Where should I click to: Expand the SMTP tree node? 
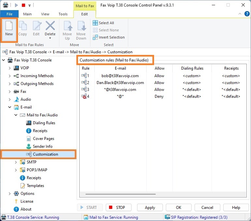(16, 162)
